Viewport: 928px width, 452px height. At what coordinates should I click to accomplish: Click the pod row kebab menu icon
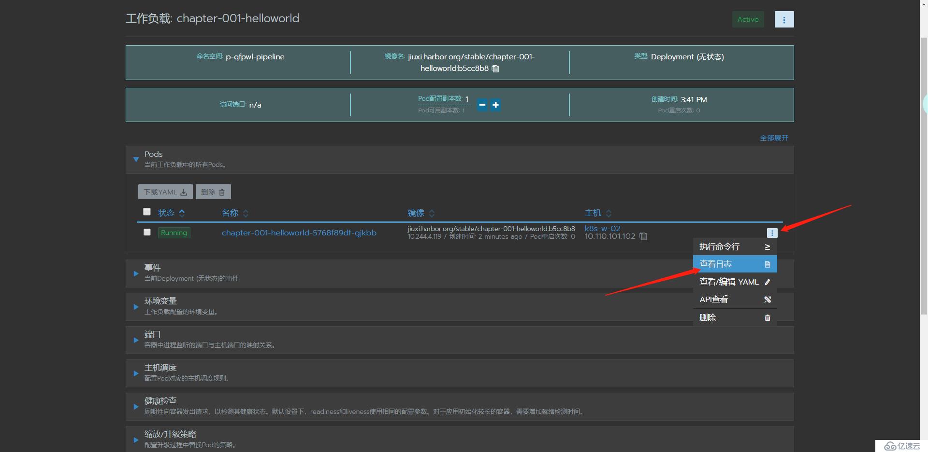click(x=772, y=233)
